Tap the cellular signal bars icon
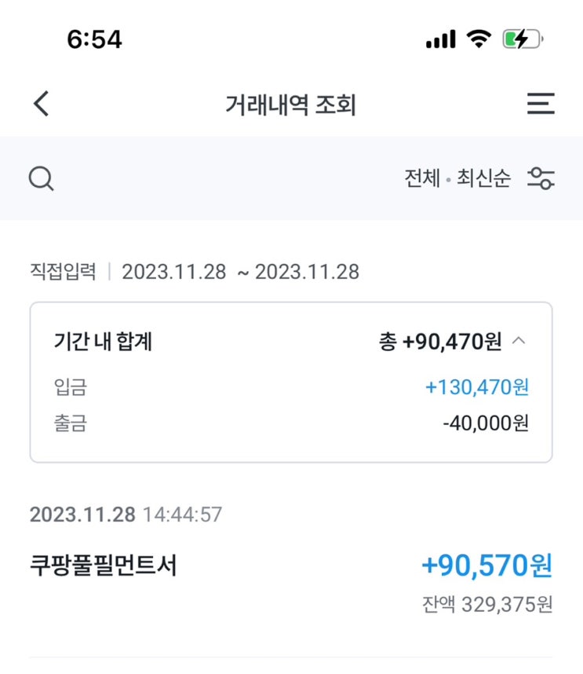Viewport: 583px width, 674px height. click(x=441, y=39)
